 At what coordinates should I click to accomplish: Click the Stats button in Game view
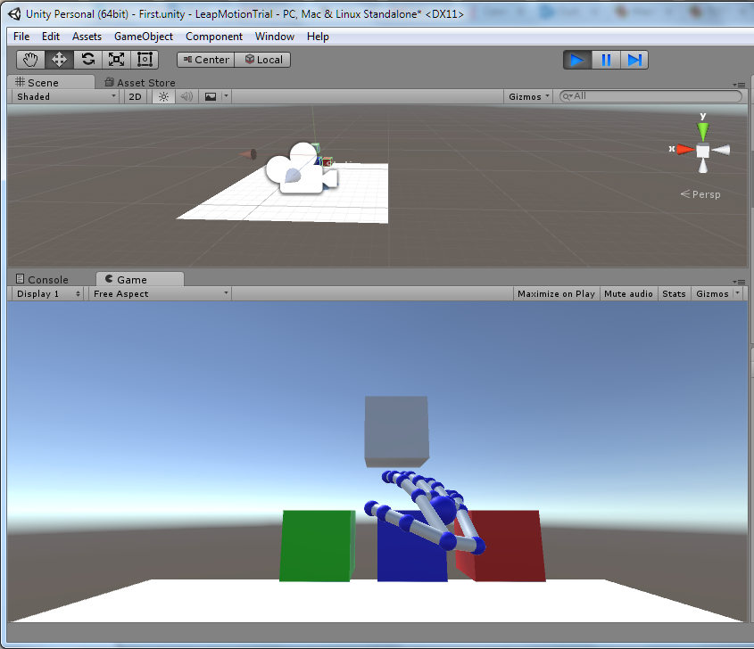point(675,293)
